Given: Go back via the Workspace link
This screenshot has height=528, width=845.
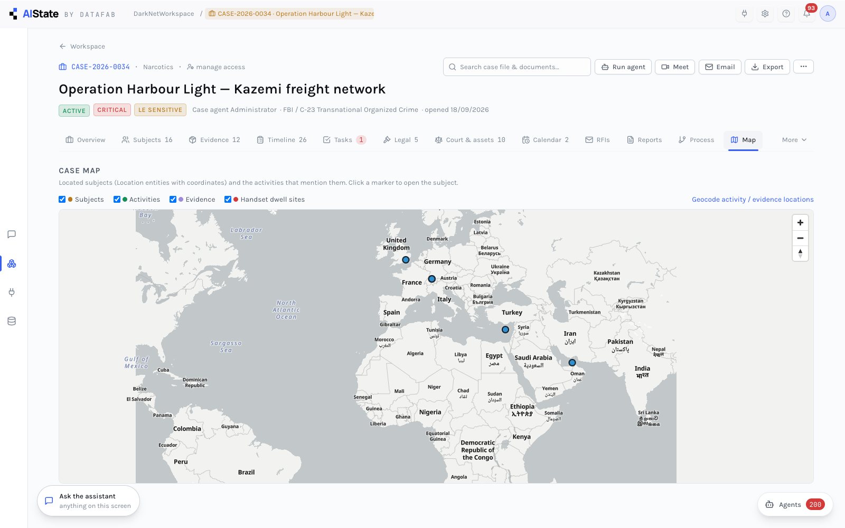Looking at the screenshot, I should [x=82, y=46].
